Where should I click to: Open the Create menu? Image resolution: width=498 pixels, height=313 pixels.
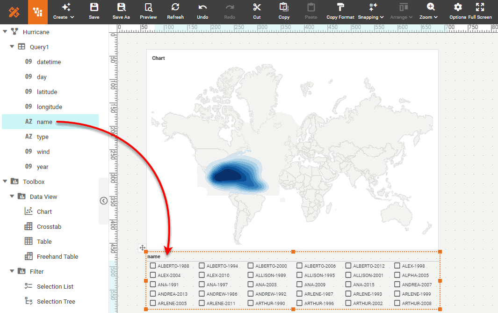click(x=63, y=11)
